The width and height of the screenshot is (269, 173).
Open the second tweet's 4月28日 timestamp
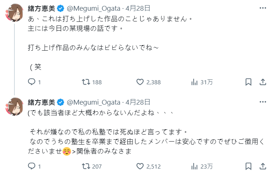[x=138, y=102]
